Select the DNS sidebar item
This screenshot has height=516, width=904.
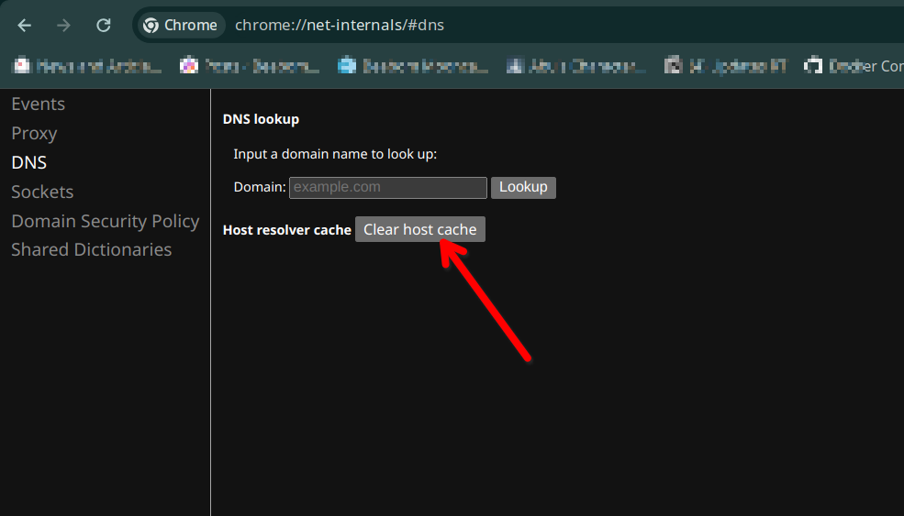coord(28,162)
